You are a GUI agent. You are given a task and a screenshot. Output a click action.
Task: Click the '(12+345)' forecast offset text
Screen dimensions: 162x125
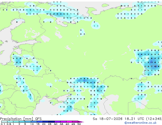click(x=154, y=119)
